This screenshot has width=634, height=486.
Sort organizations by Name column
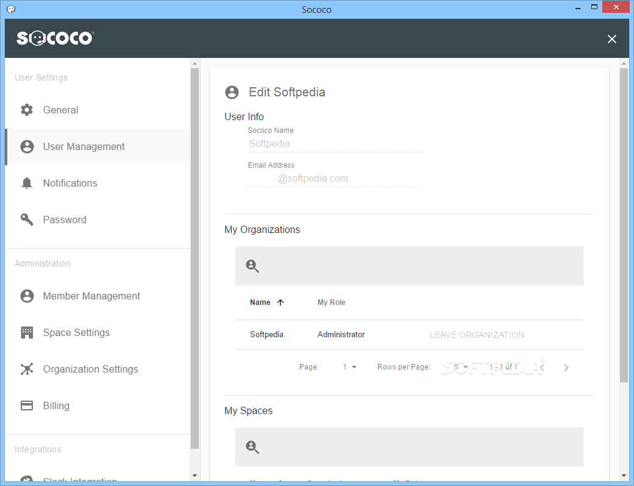[260, 302]
